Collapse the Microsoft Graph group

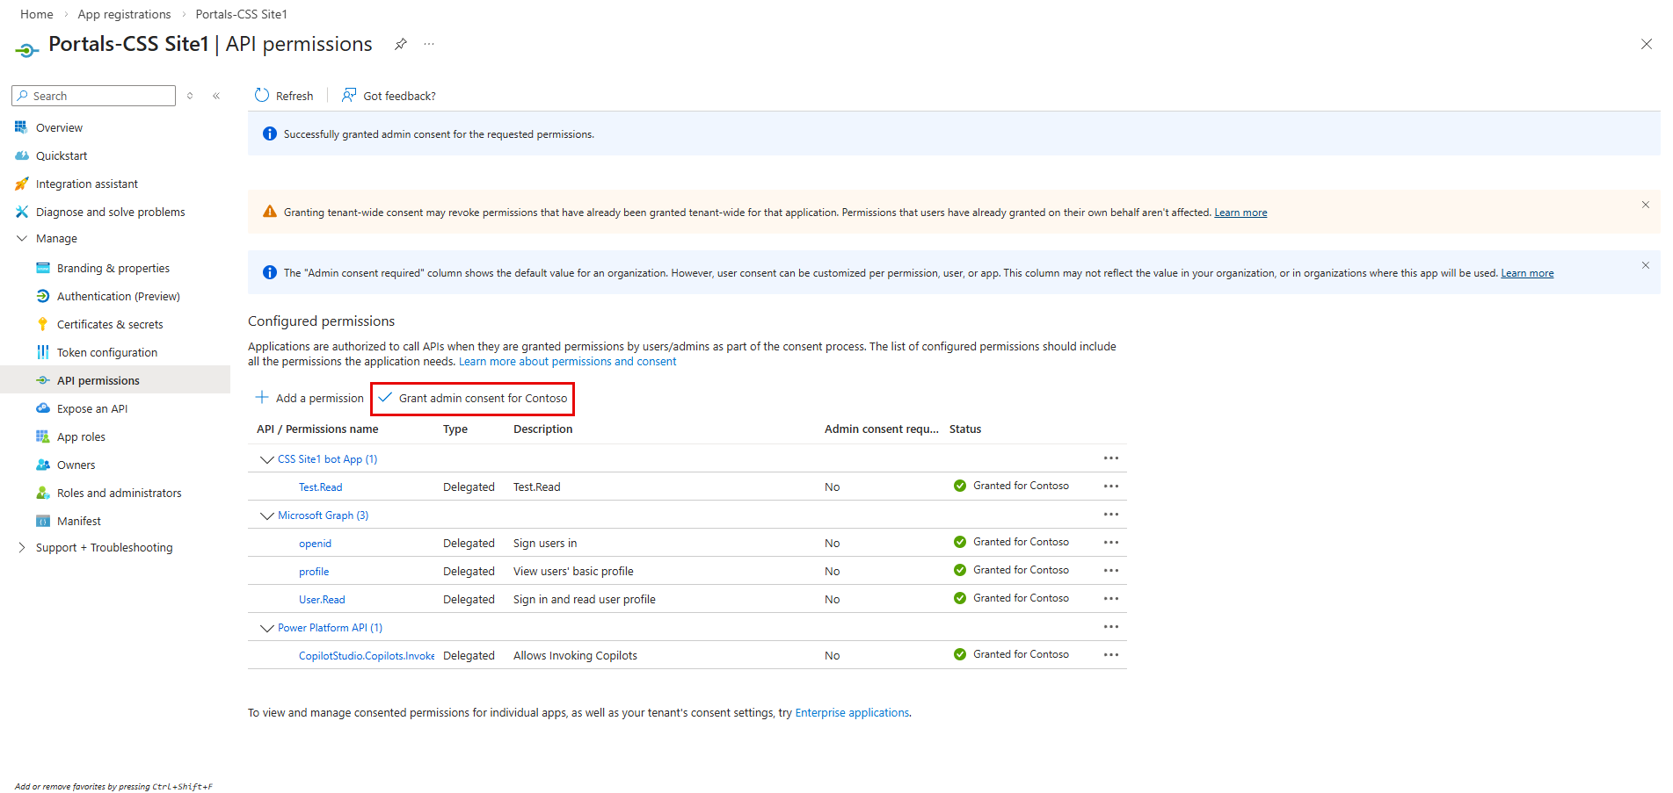[266, 515]
